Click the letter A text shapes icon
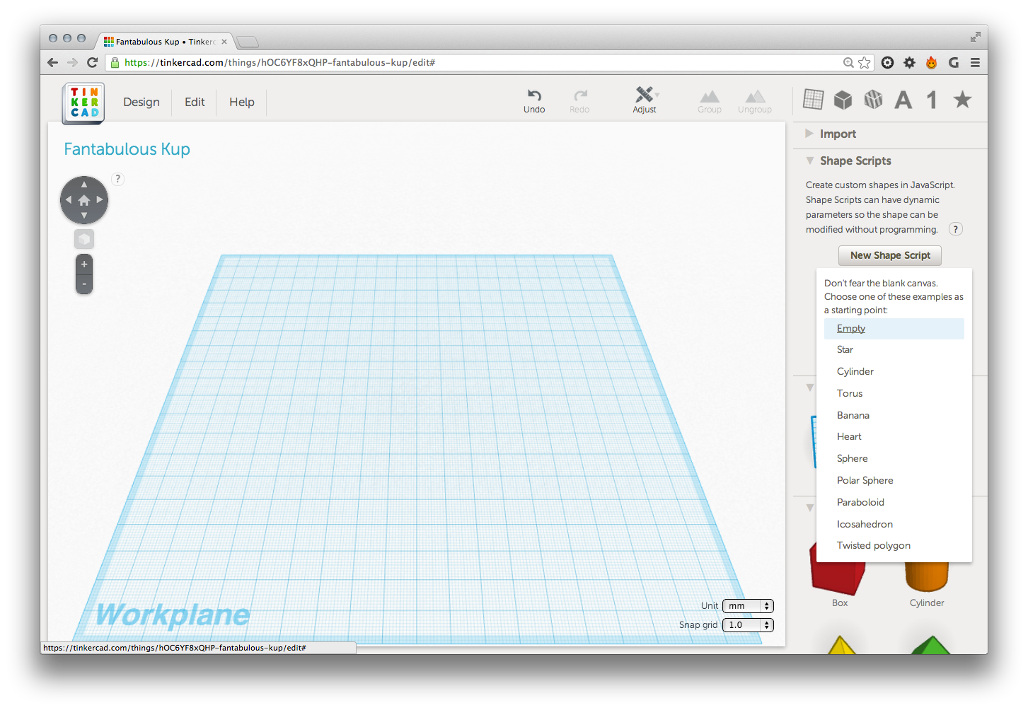Screen dimensions: 1028x710 click(x=903, y=100)
